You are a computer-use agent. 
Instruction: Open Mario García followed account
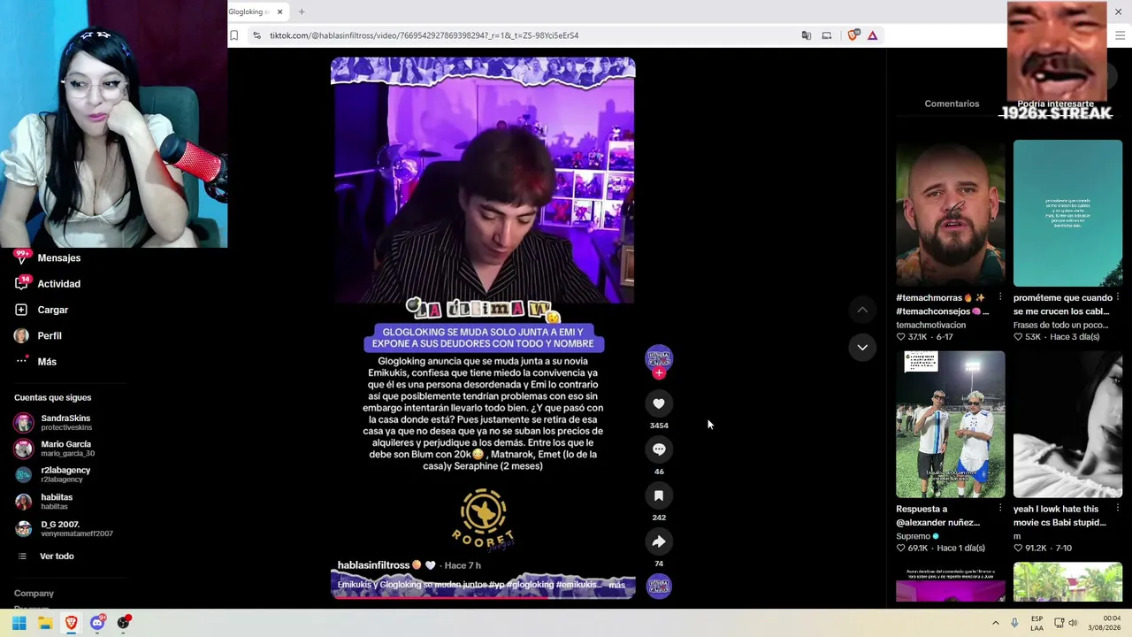[x=55, y=449]
